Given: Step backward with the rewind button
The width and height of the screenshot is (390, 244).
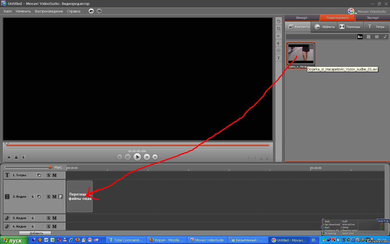Looking at the screenshot, I should [x=128, y=157].
